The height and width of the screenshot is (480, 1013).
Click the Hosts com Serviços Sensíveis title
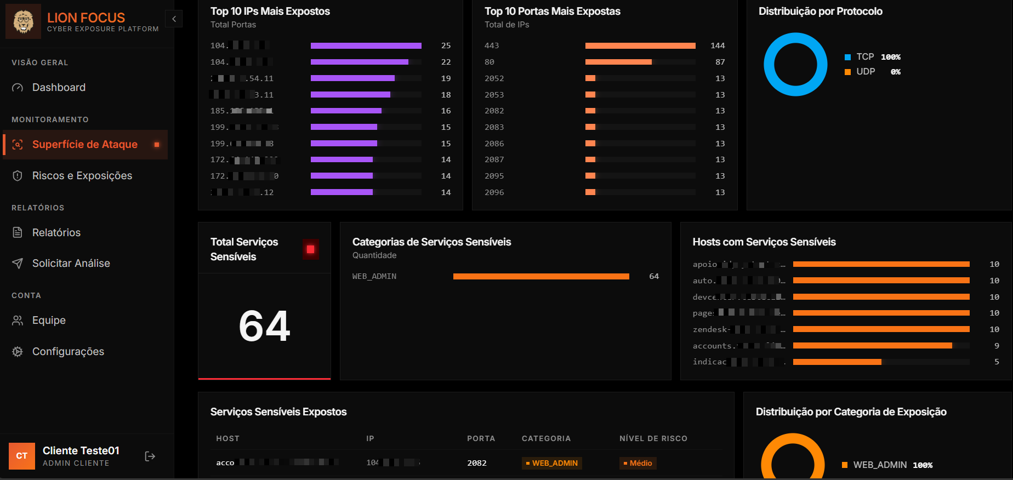pos(764,242)
